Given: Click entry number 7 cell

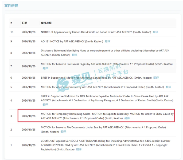Looking at the screenshot, I should point(11,66).
